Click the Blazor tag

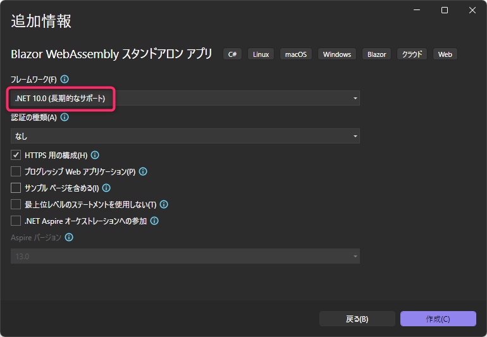pos(377,54)
